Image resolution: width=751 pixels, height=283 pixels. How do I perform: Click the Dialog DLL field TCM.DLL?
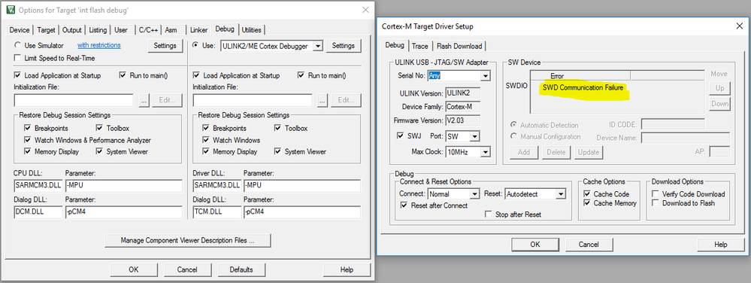[x=217, y=212]
